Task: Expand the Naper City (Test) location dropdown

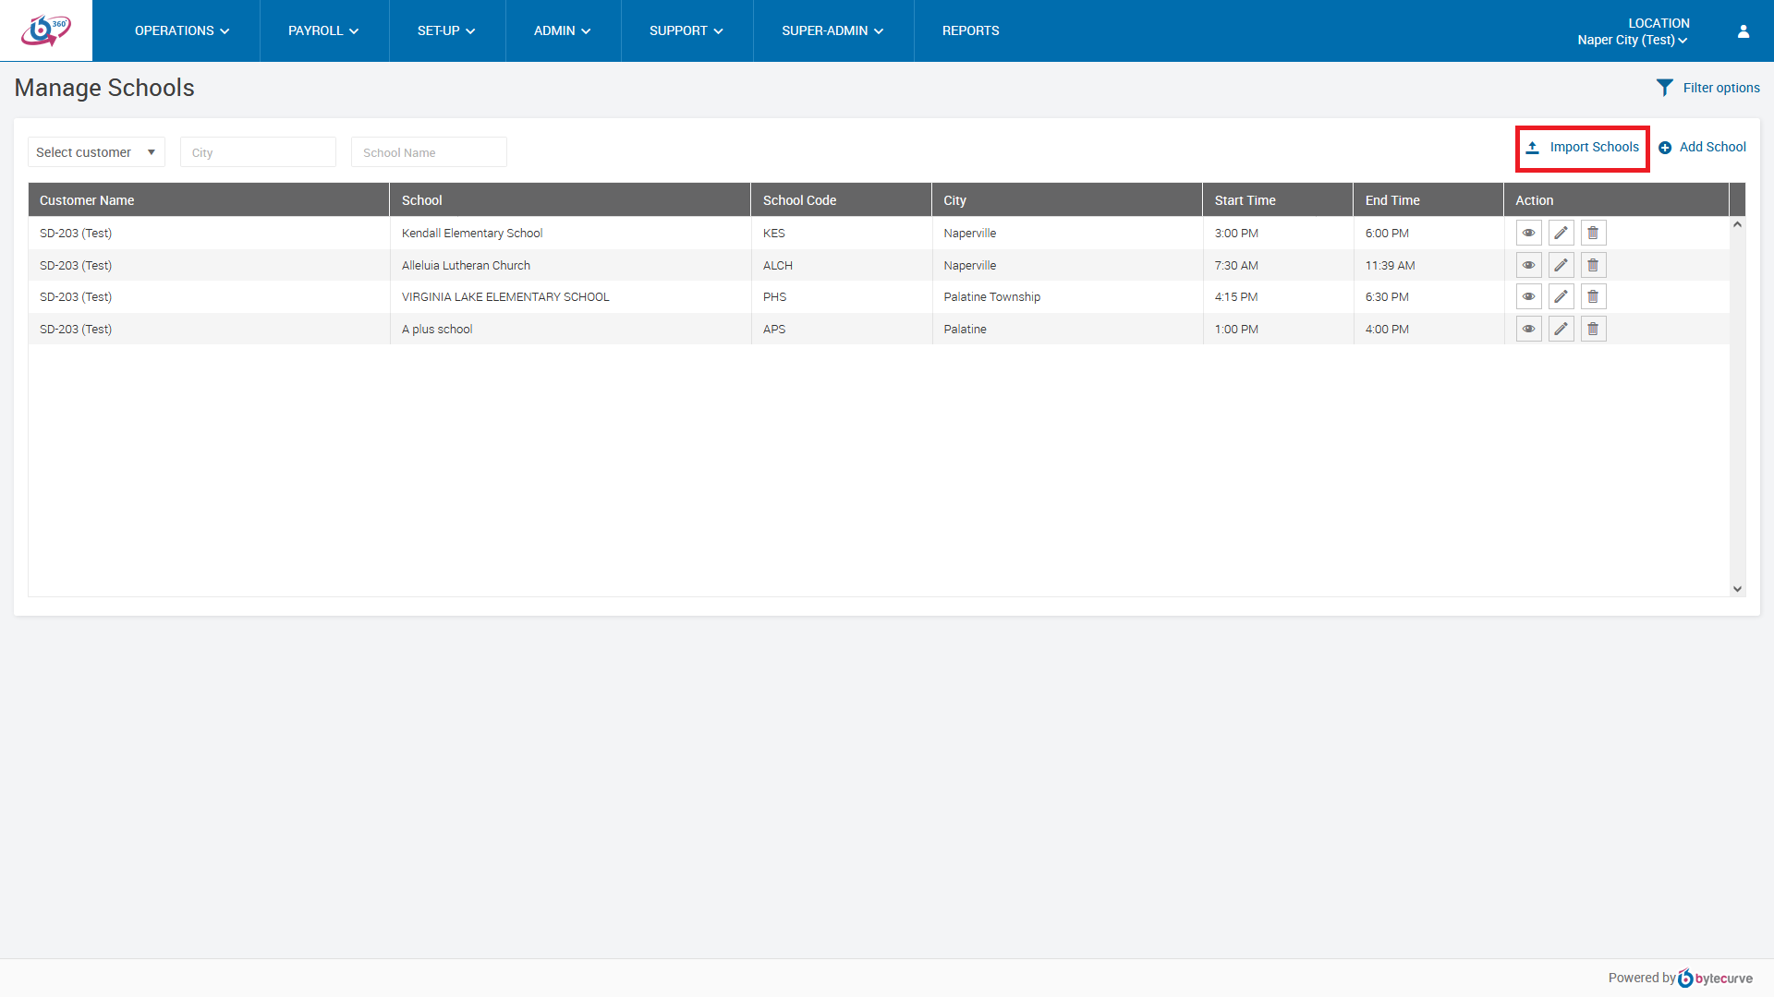Action: coord(1632,40)
